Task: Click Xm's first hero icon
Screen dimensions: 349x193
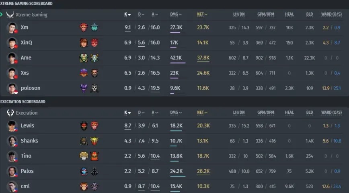Action: tap(84, 27)
